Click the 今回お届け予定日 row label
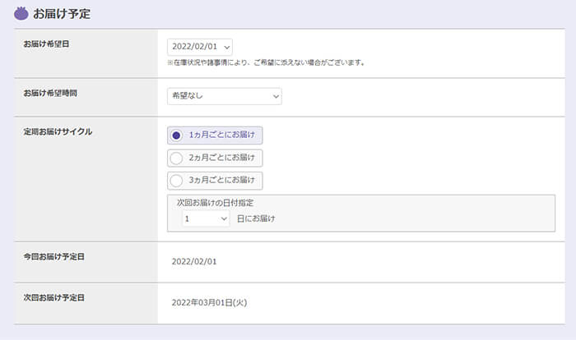The image size is (576, 340). coord(54,257)
